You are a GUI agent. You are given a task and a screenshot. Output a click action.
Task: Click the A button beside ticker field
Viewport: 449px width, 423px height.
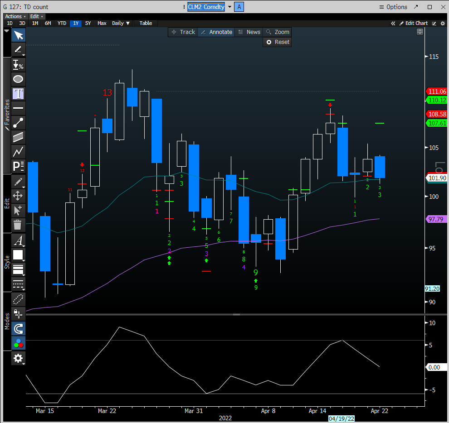239,7
